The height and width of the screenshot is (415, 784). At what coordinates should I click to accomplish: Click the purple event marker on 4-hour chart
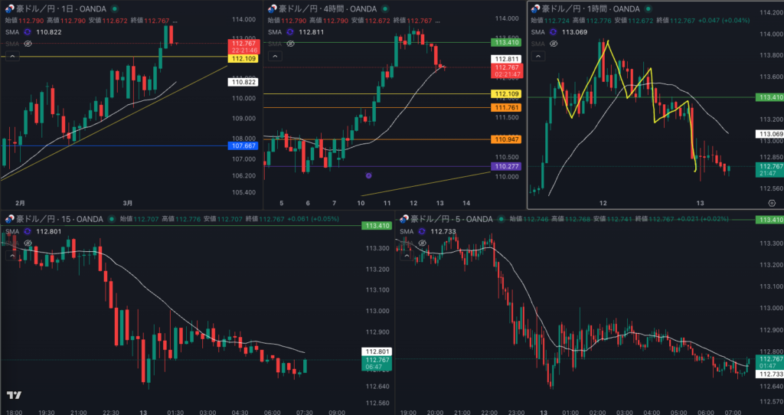pos(368,175)
